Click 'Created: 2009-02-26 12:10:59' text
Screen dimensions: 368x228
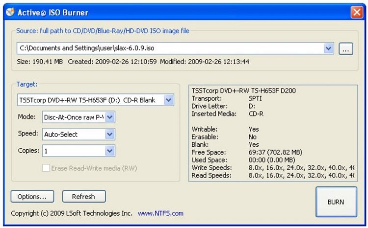tap(112, 62)
